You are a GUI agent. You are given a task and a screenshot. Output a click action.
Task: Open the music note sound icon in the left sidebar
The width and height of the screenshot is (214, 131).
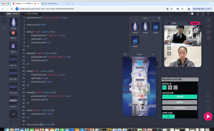[x=4, y=28]
